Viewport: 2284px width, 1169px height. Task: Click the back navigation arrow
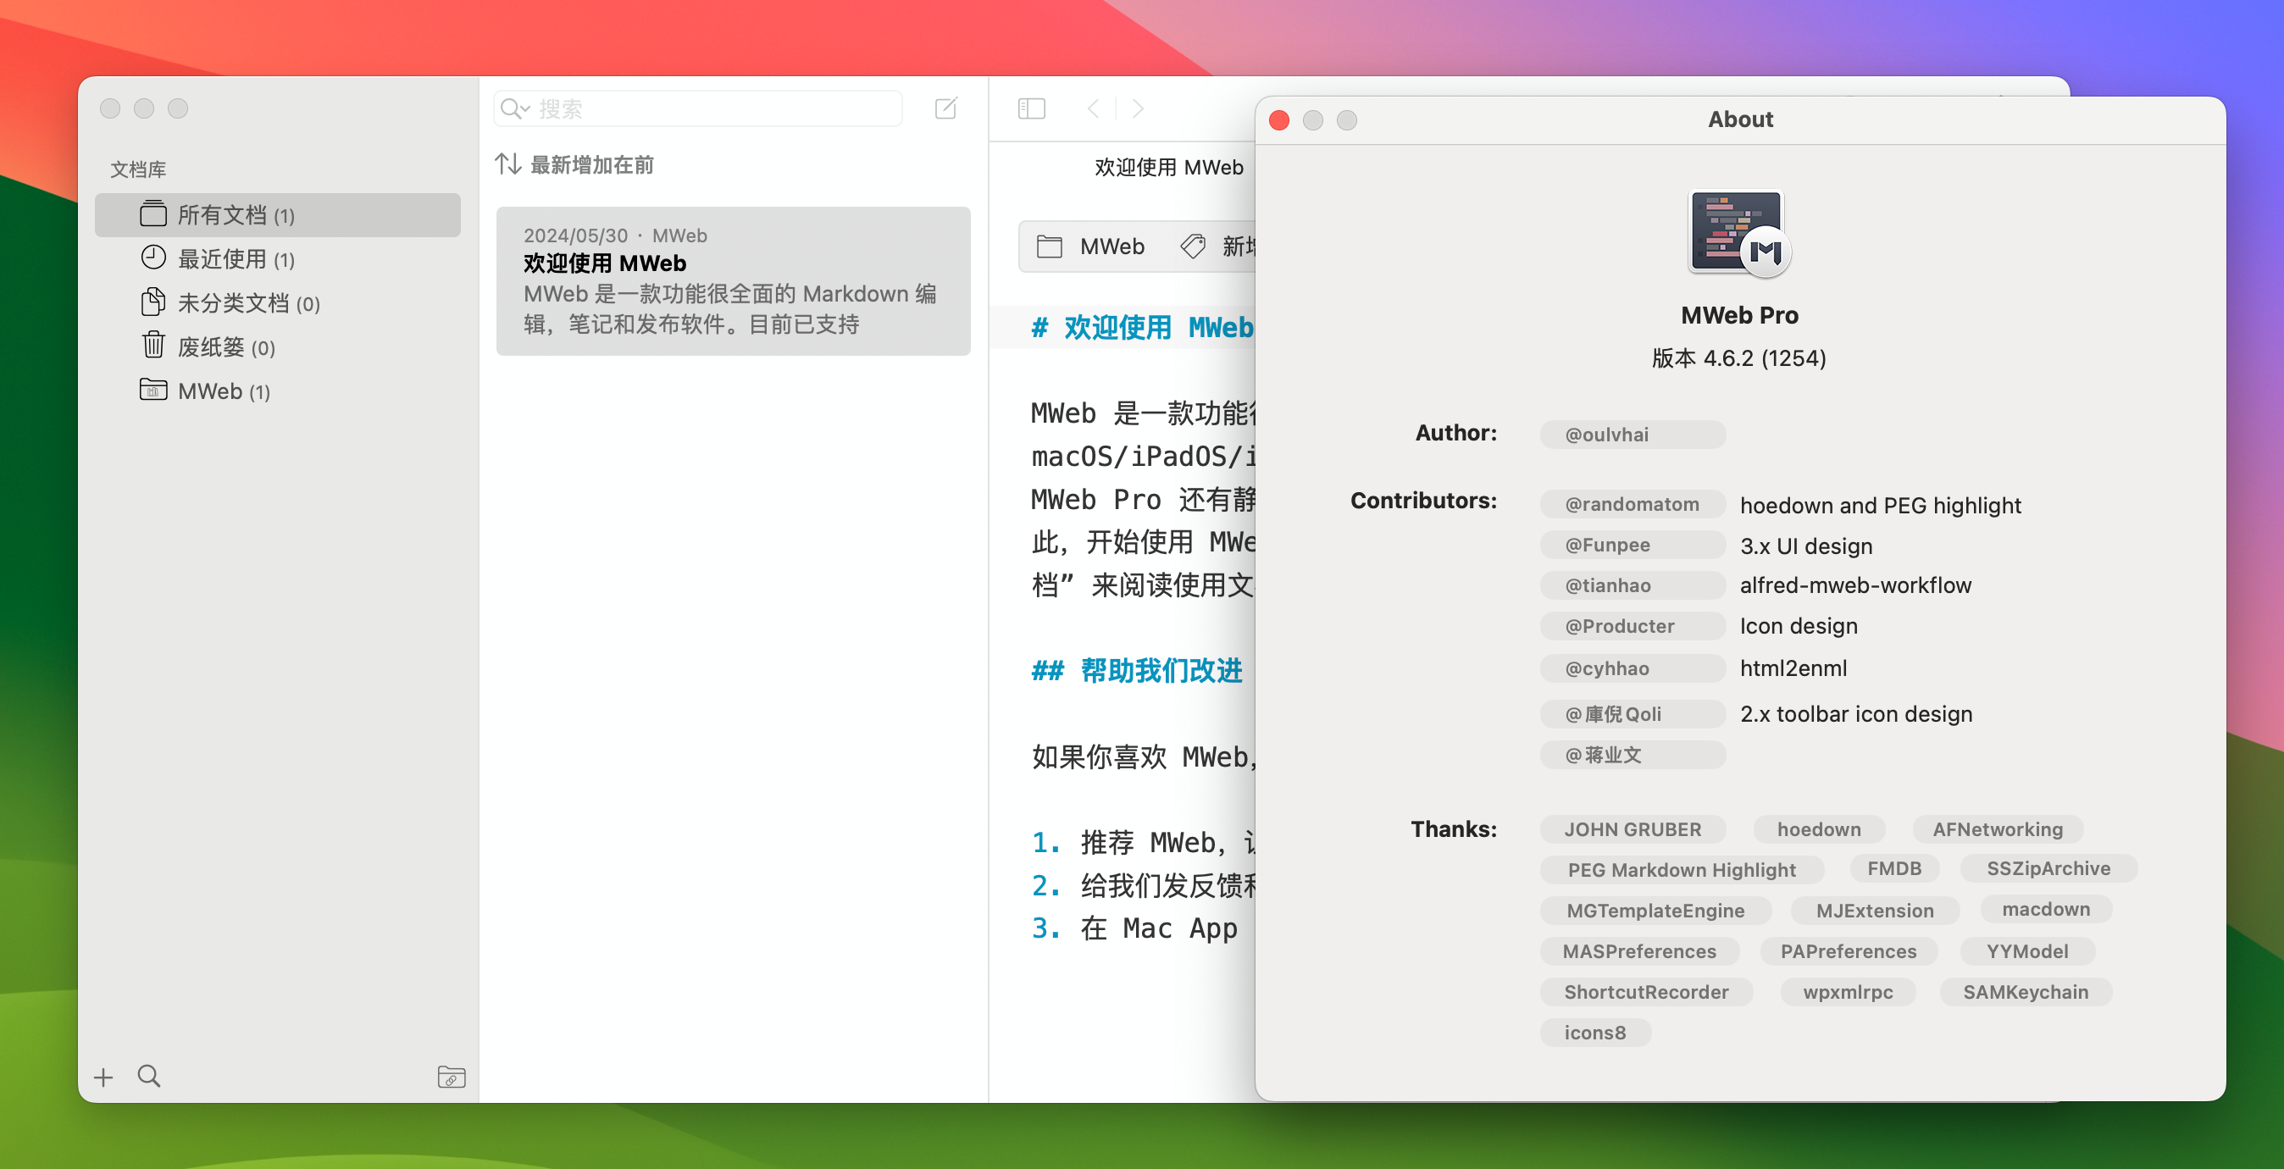[1093, 108]
